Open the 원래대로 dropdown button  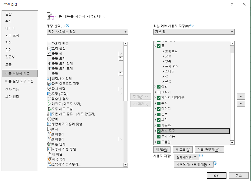tap(187, 157)
